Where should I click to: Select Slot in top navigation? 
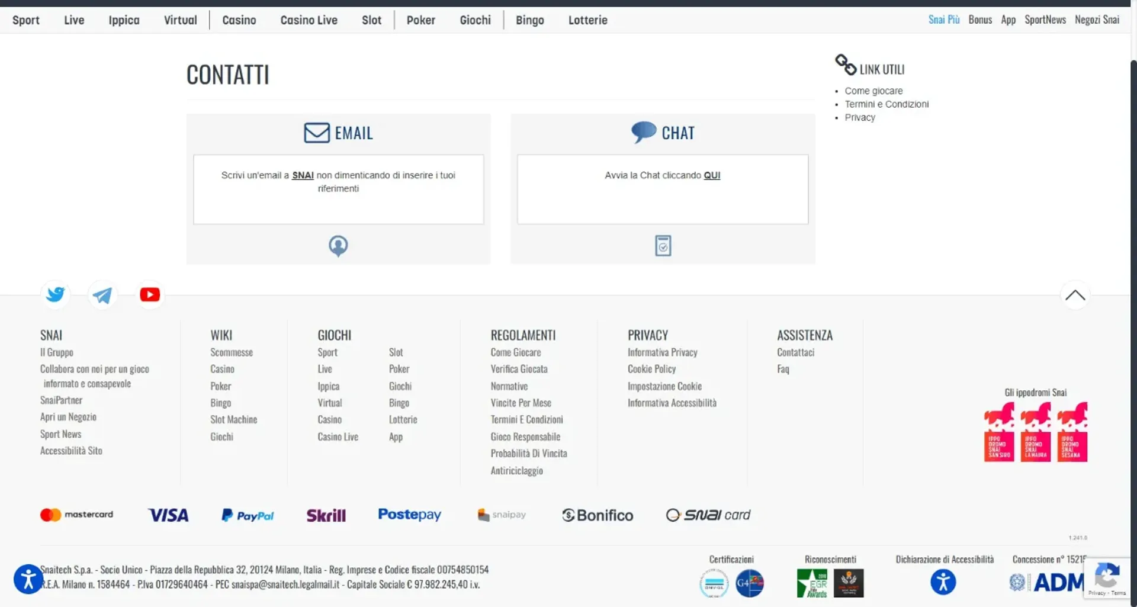371,20
